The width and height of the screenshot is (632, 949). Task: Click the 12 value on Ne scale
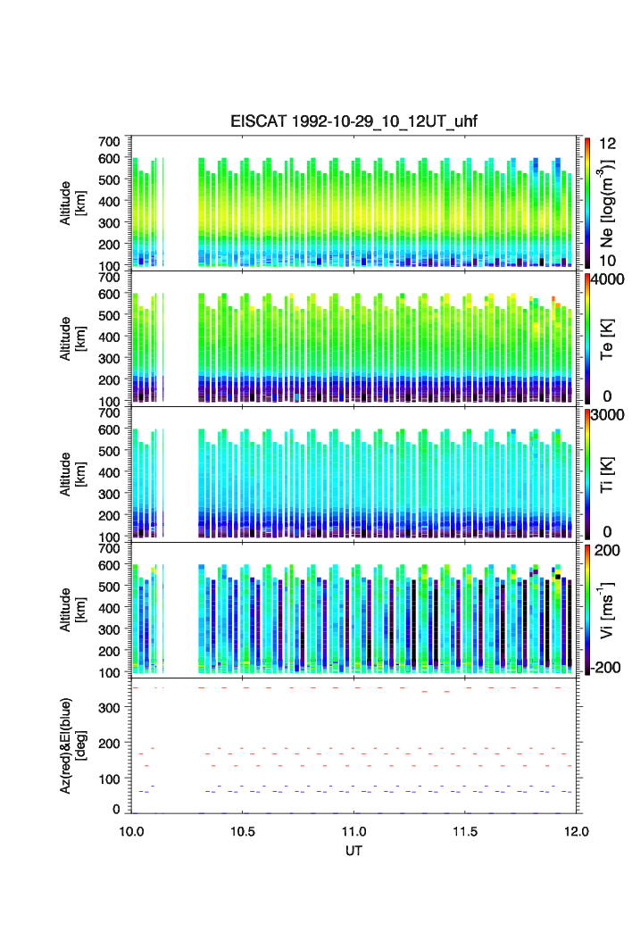pyautogui.click(x=607, y=144)
